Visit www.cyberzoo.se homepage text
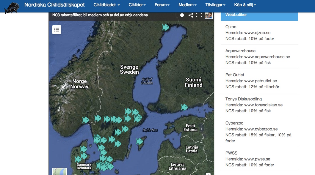Screen dimensions: 315x175 click(x=261, y=129)
